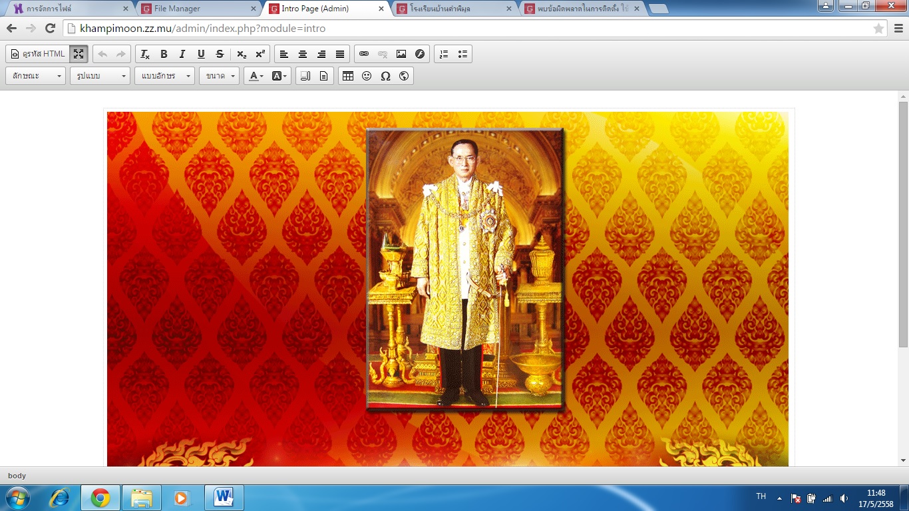This screenshot has width=909, height=511.
Task: Click the page vertical scrollbar
Action: pos(903,225)
